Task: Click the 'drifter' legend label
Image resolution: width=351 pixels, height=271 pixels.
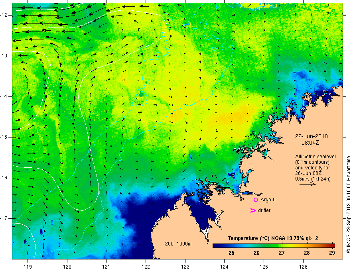Action: 264,210
